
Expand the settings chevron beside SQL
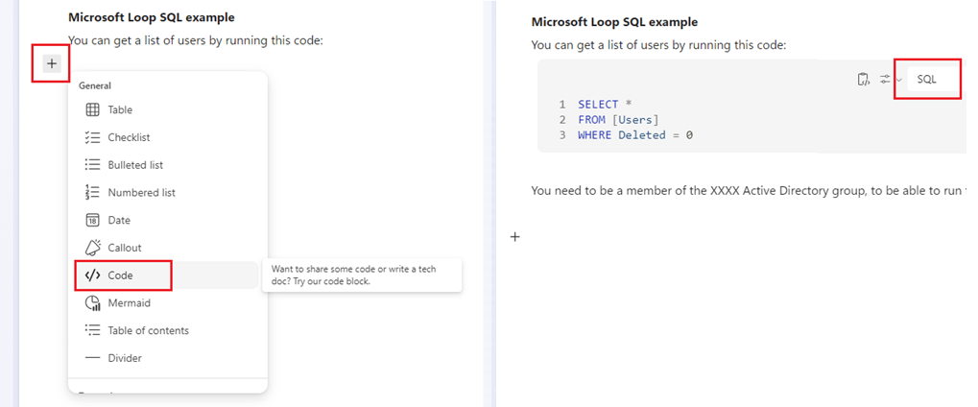pyautogui.click(x=898, y=80)
